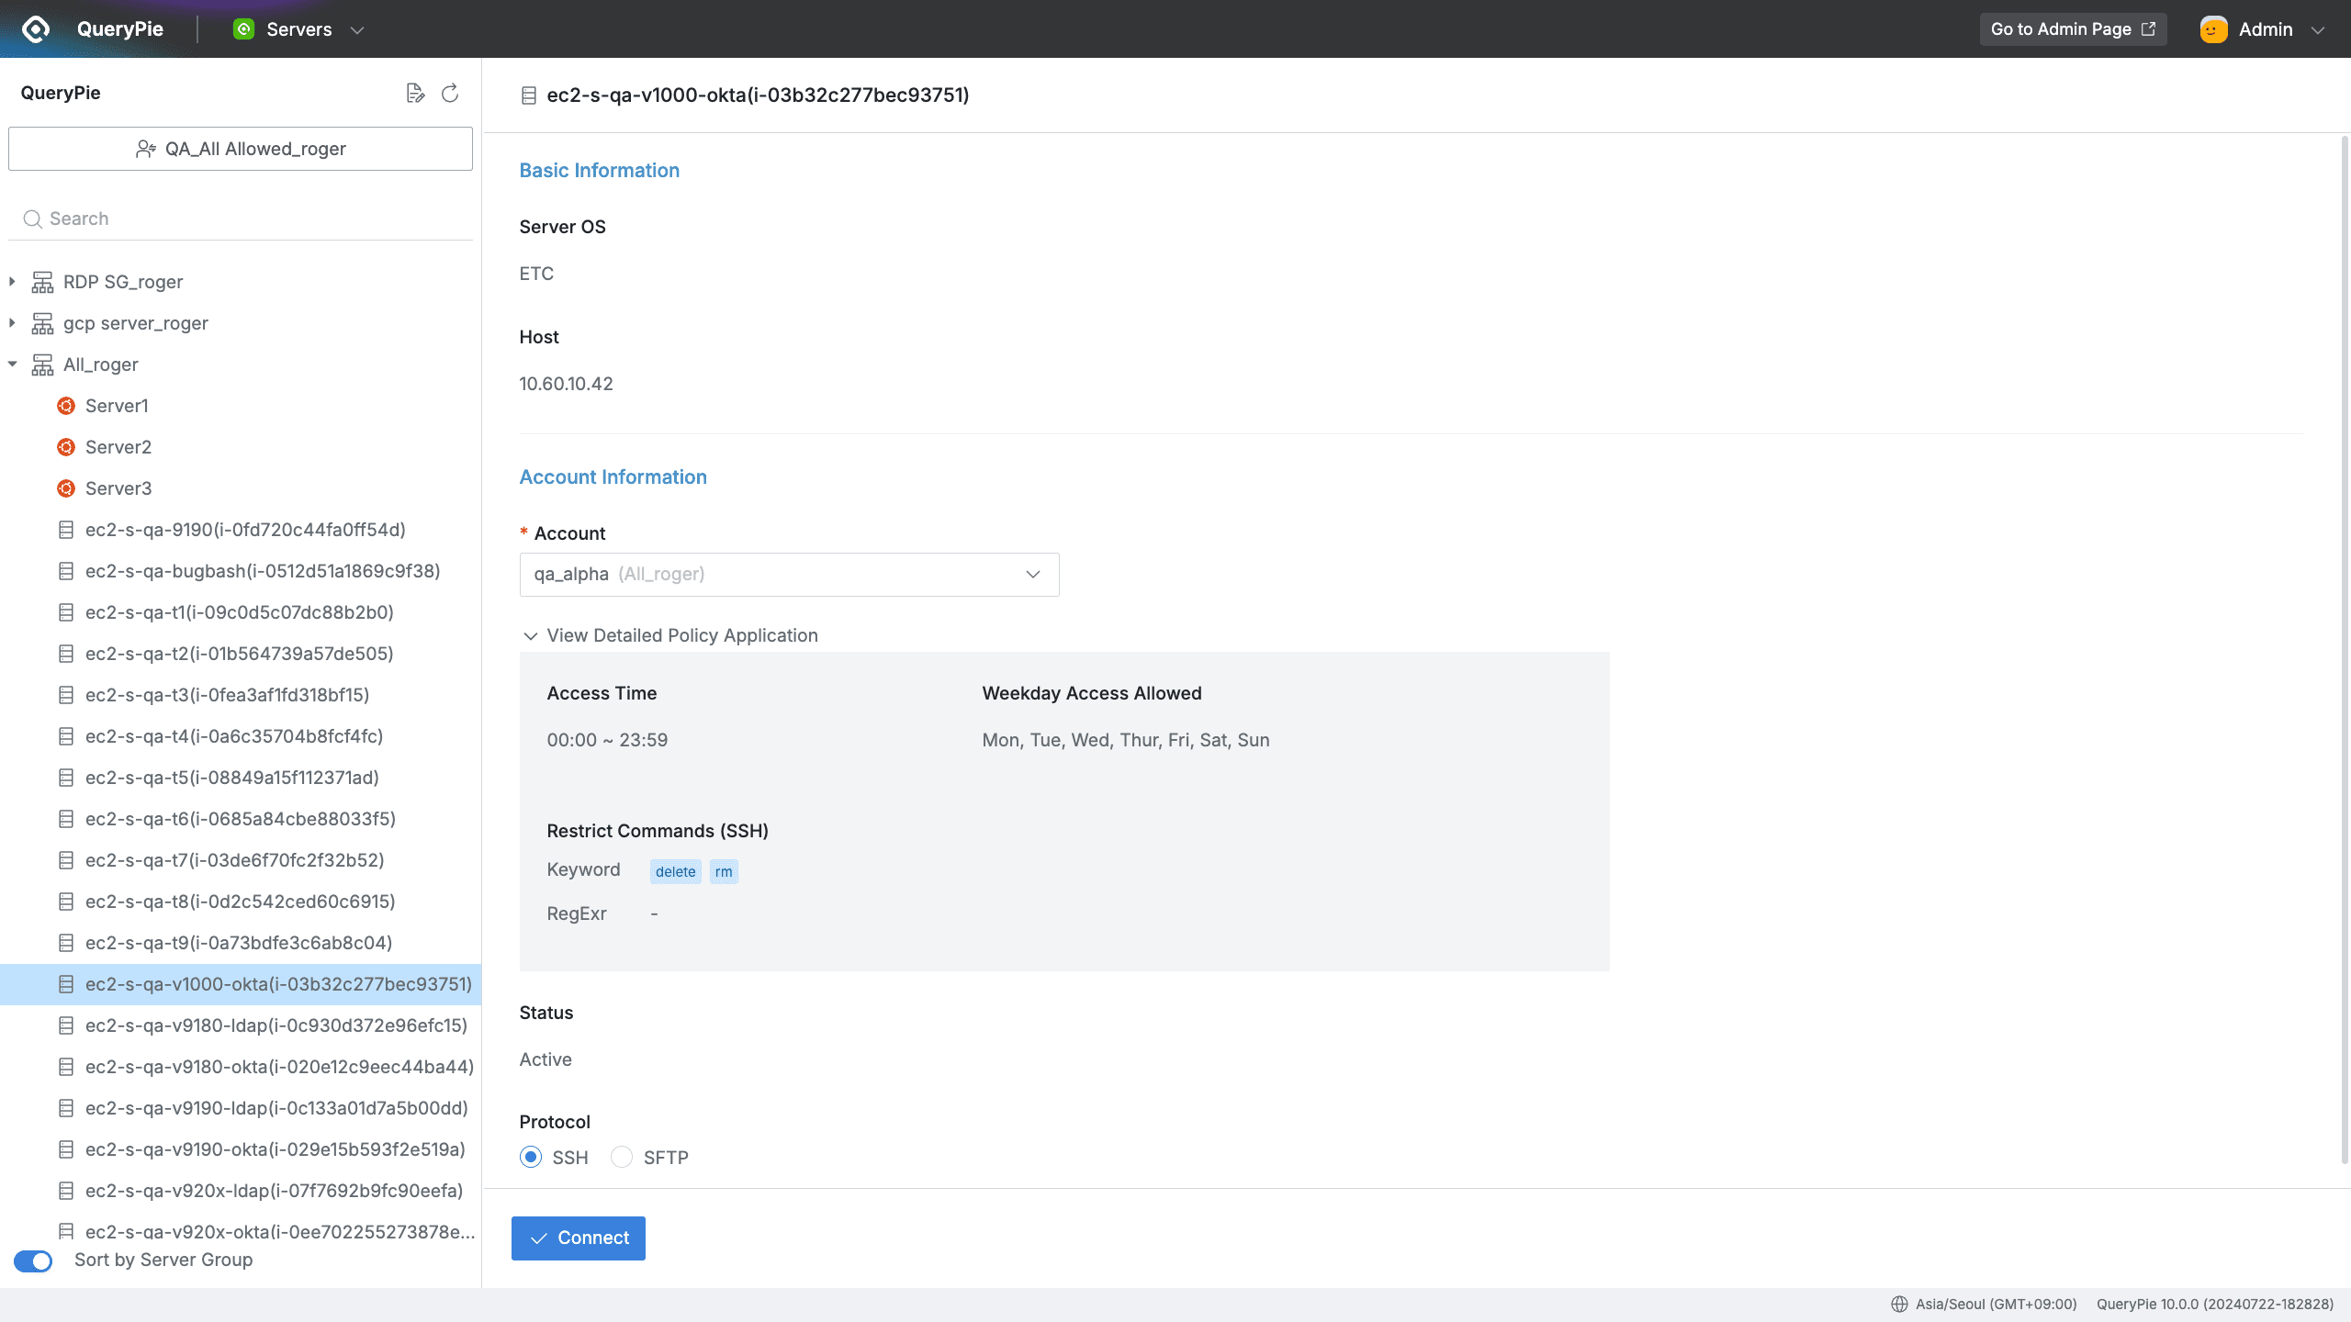Select the SSH protocol radio button
Screen dimensions: 2351x1322
pyautogui.click(x=530, y=1157)
